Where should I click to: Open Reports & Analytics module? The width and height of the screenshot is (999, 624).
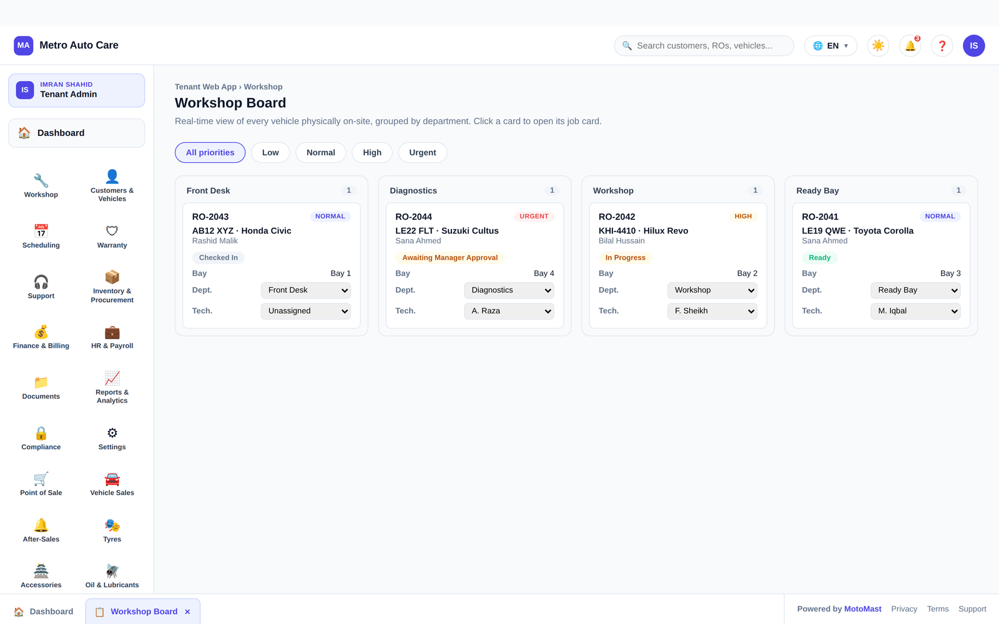(x=112, y=388)
